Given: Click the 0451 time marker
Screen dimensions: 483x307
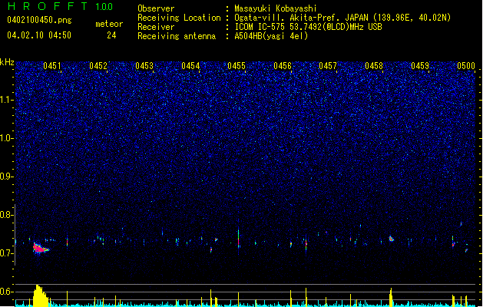Looking at the screenshot, I should click(52, 66).
